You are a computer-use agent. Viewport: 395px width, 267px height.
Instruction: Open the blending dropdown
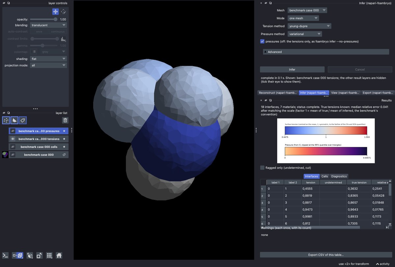[x=48, y=25]
